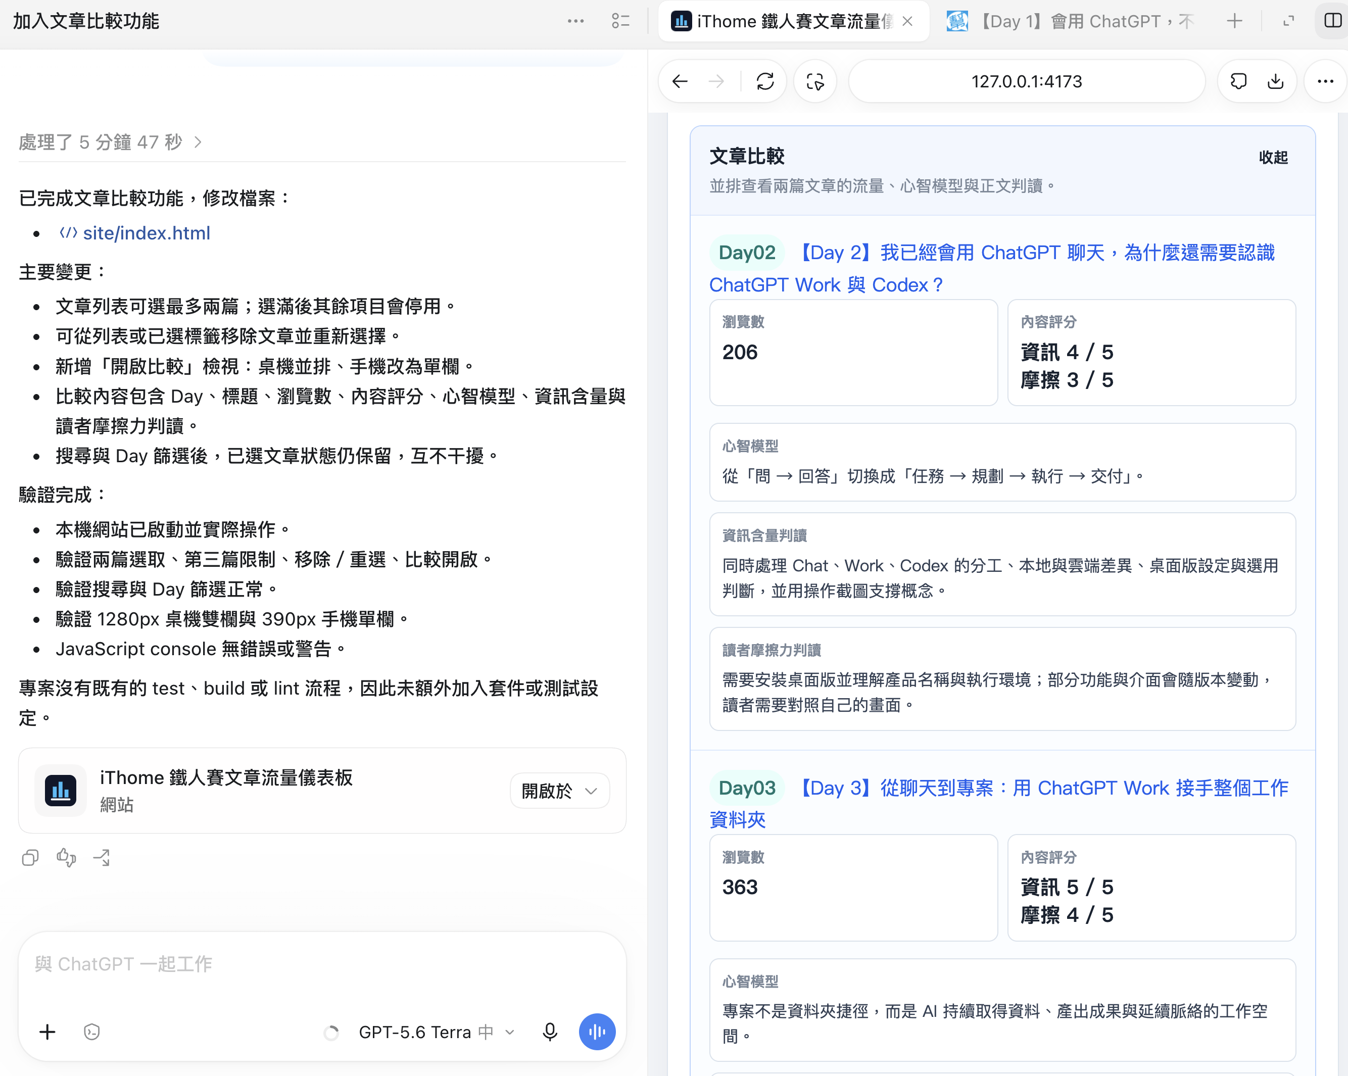Expand the 處理了 5 分鐘 47 秒 details
Image resolution: width=1348 pixels, height=1076 pixels.
110,142
